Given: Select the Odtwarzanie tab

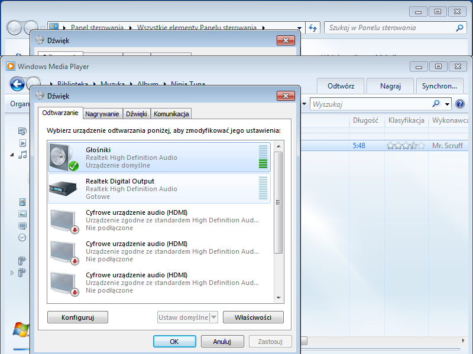Looking at the screenshot, I should pyautogui.click(x=60, y=113).
